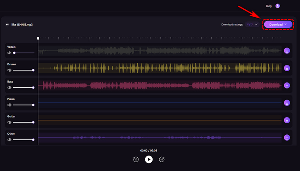
Task: Click the playhead marker on timeline ruler
Action: 38,38
